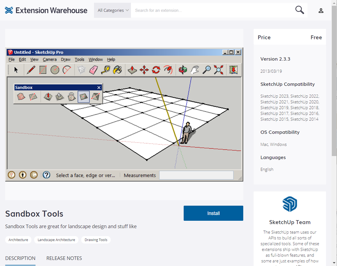The image size is (337, 266).
Task: Select the Paint Bucket tool
Action: click(x=118, y=70)
